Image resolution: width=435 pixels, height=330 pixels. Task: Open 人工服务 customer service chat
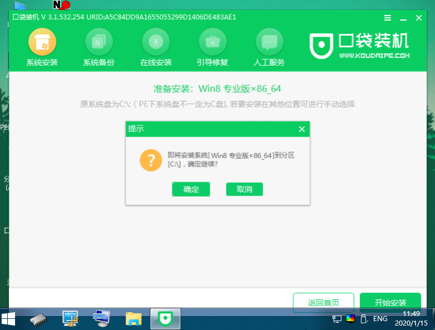click(x=269, y=48)
